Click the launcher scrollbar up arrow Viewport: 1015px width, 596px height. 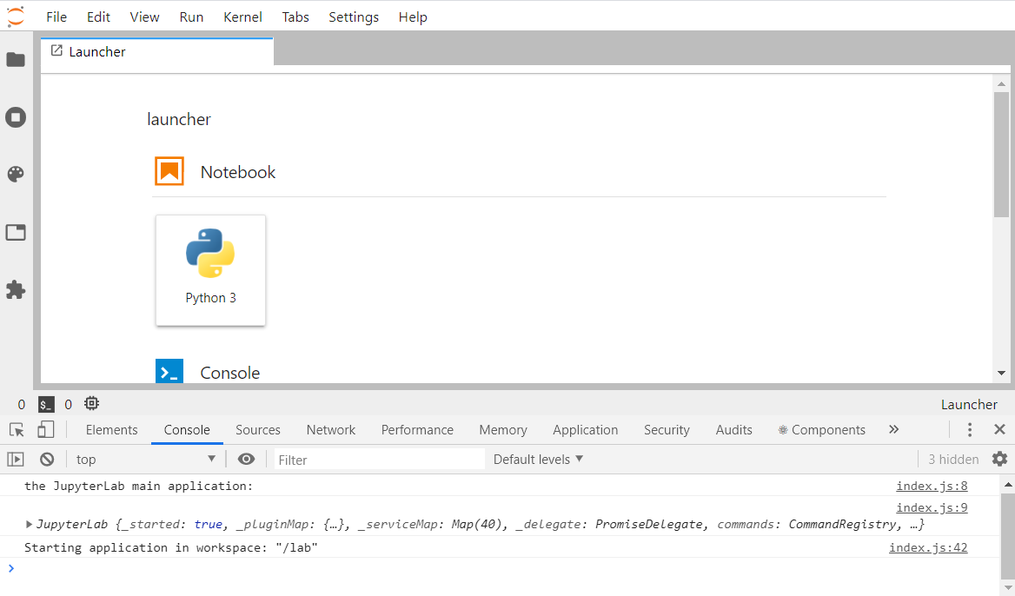[1001, 84]
